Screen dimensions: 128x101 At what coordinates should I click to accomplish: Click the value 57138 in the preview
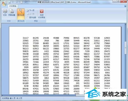[x=97, y=38]
